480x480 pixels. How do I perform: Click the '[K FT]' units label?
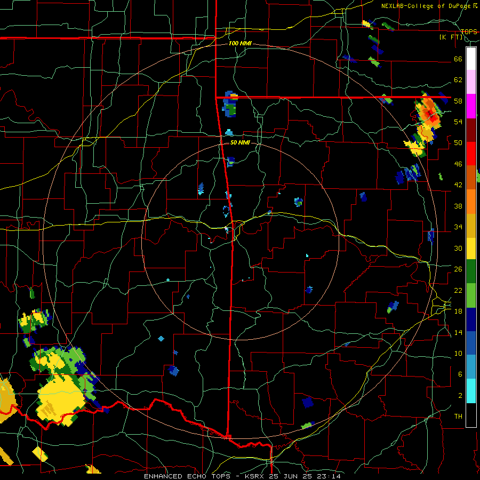pyautogui.click(x=451, y=37)
